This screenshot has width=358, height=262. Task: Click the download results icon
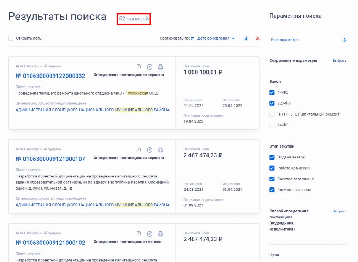(x=246, y=38)
